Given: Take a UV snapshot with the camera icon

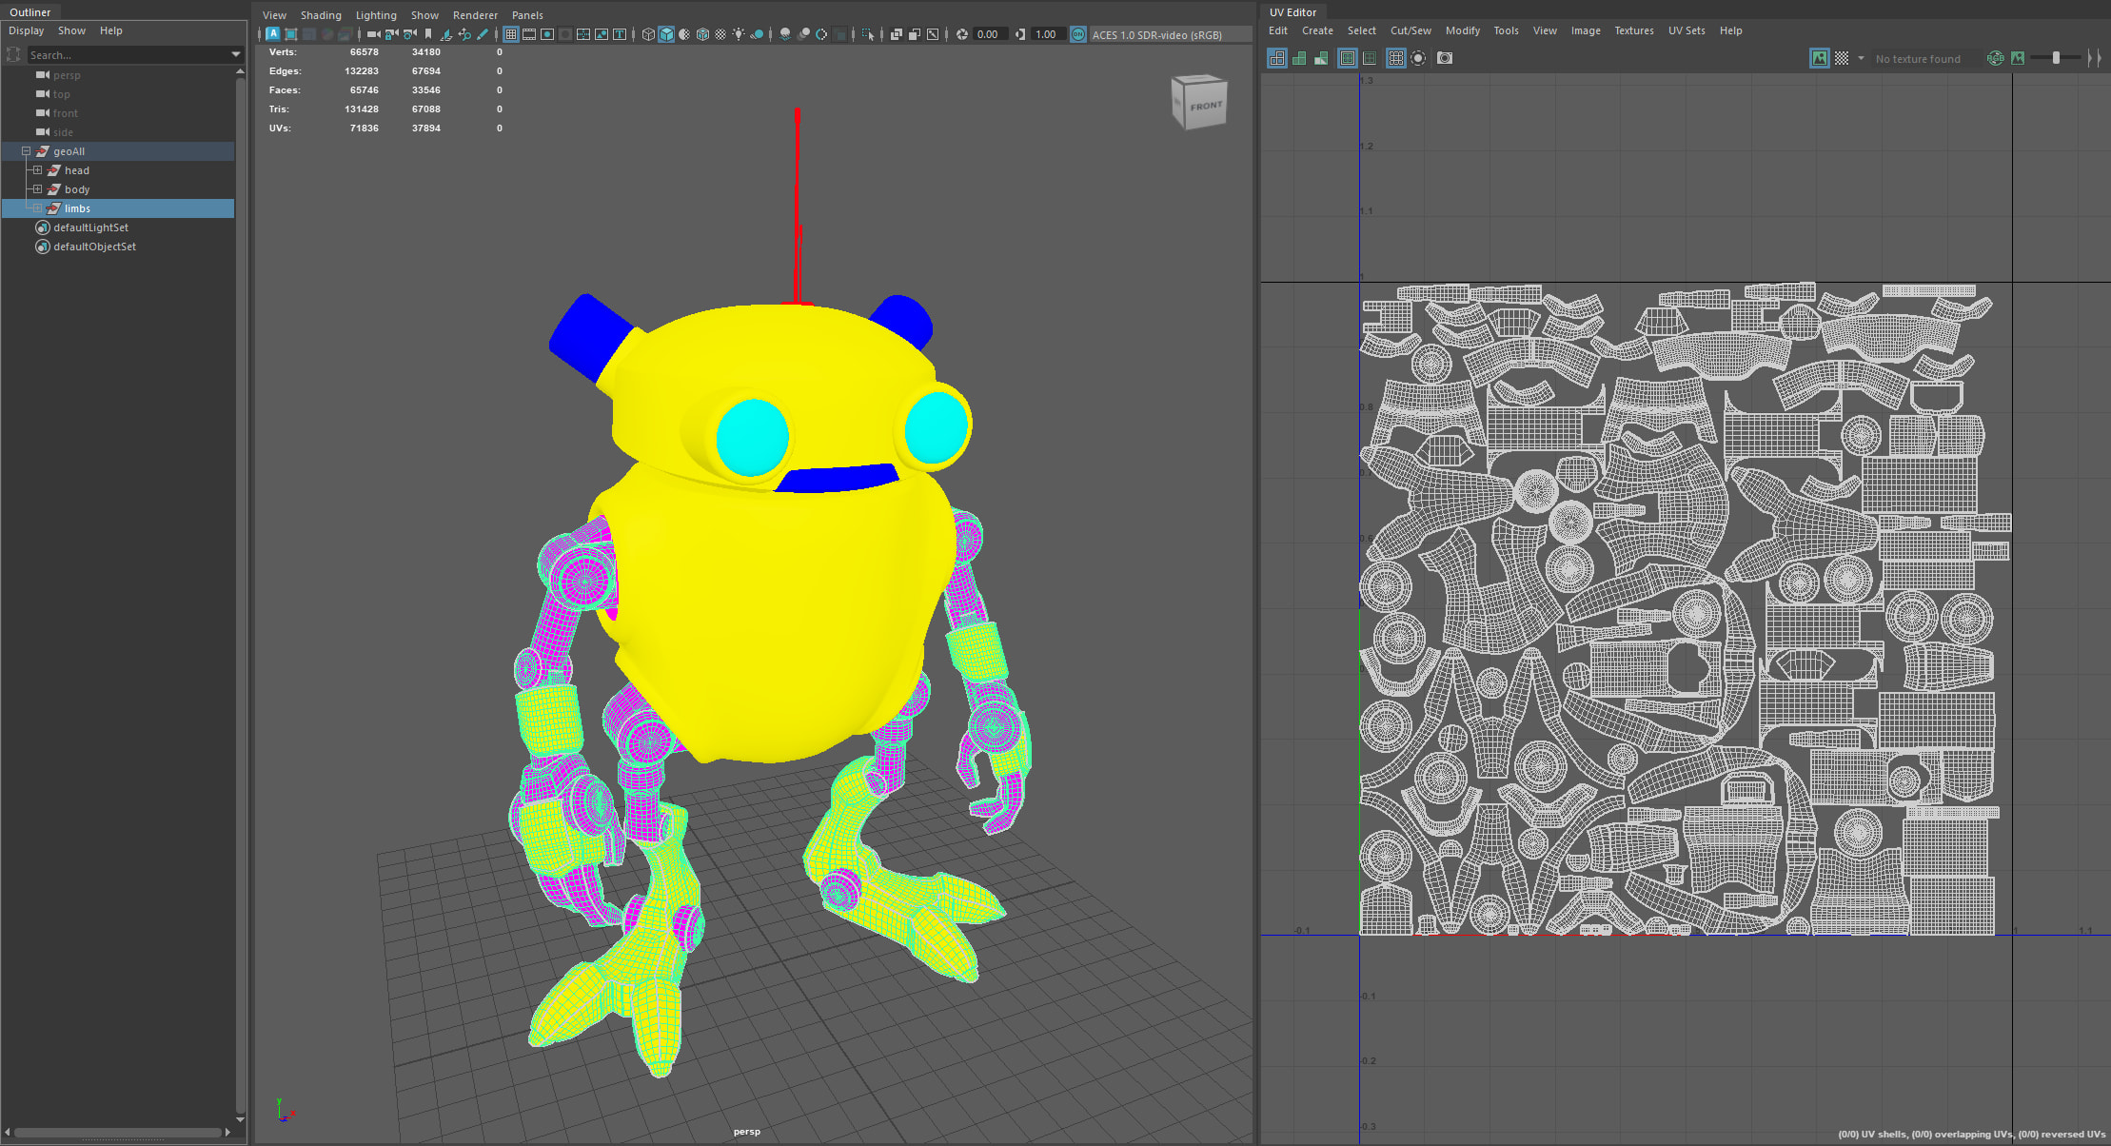Looking at the screenshot, I should [1445, 58].
